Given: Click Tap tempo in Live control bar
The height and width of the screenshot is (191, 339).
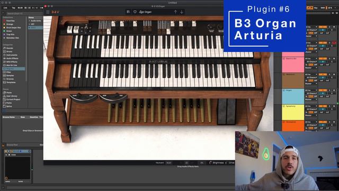Looking at the screenshot, I should (x=14, y=8).
